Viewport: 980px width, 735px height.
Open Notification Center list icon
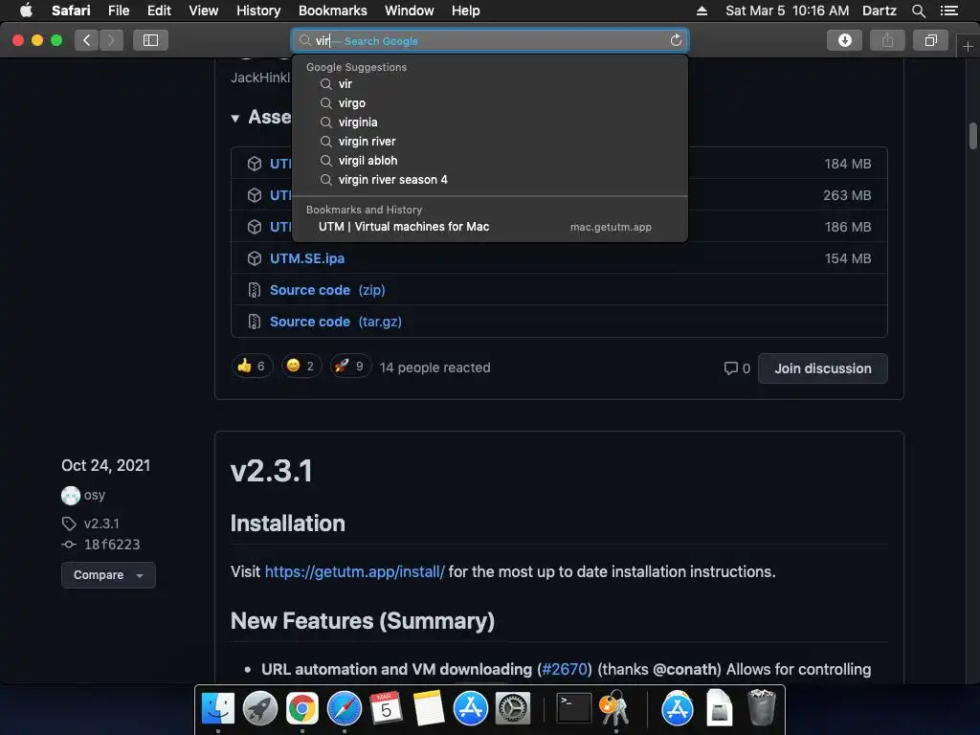[948, 11]
